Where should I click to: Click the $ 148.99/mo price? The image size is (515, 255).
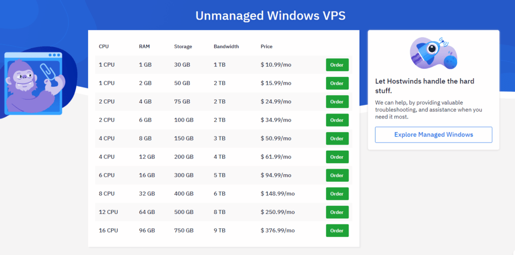point(278,194)
